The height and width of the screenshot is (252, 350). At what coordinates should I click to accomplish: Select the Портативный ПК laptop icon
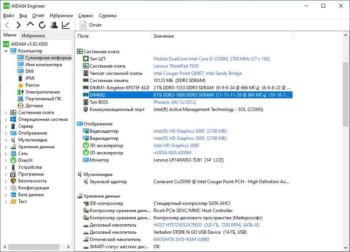(x=21, y=99)
